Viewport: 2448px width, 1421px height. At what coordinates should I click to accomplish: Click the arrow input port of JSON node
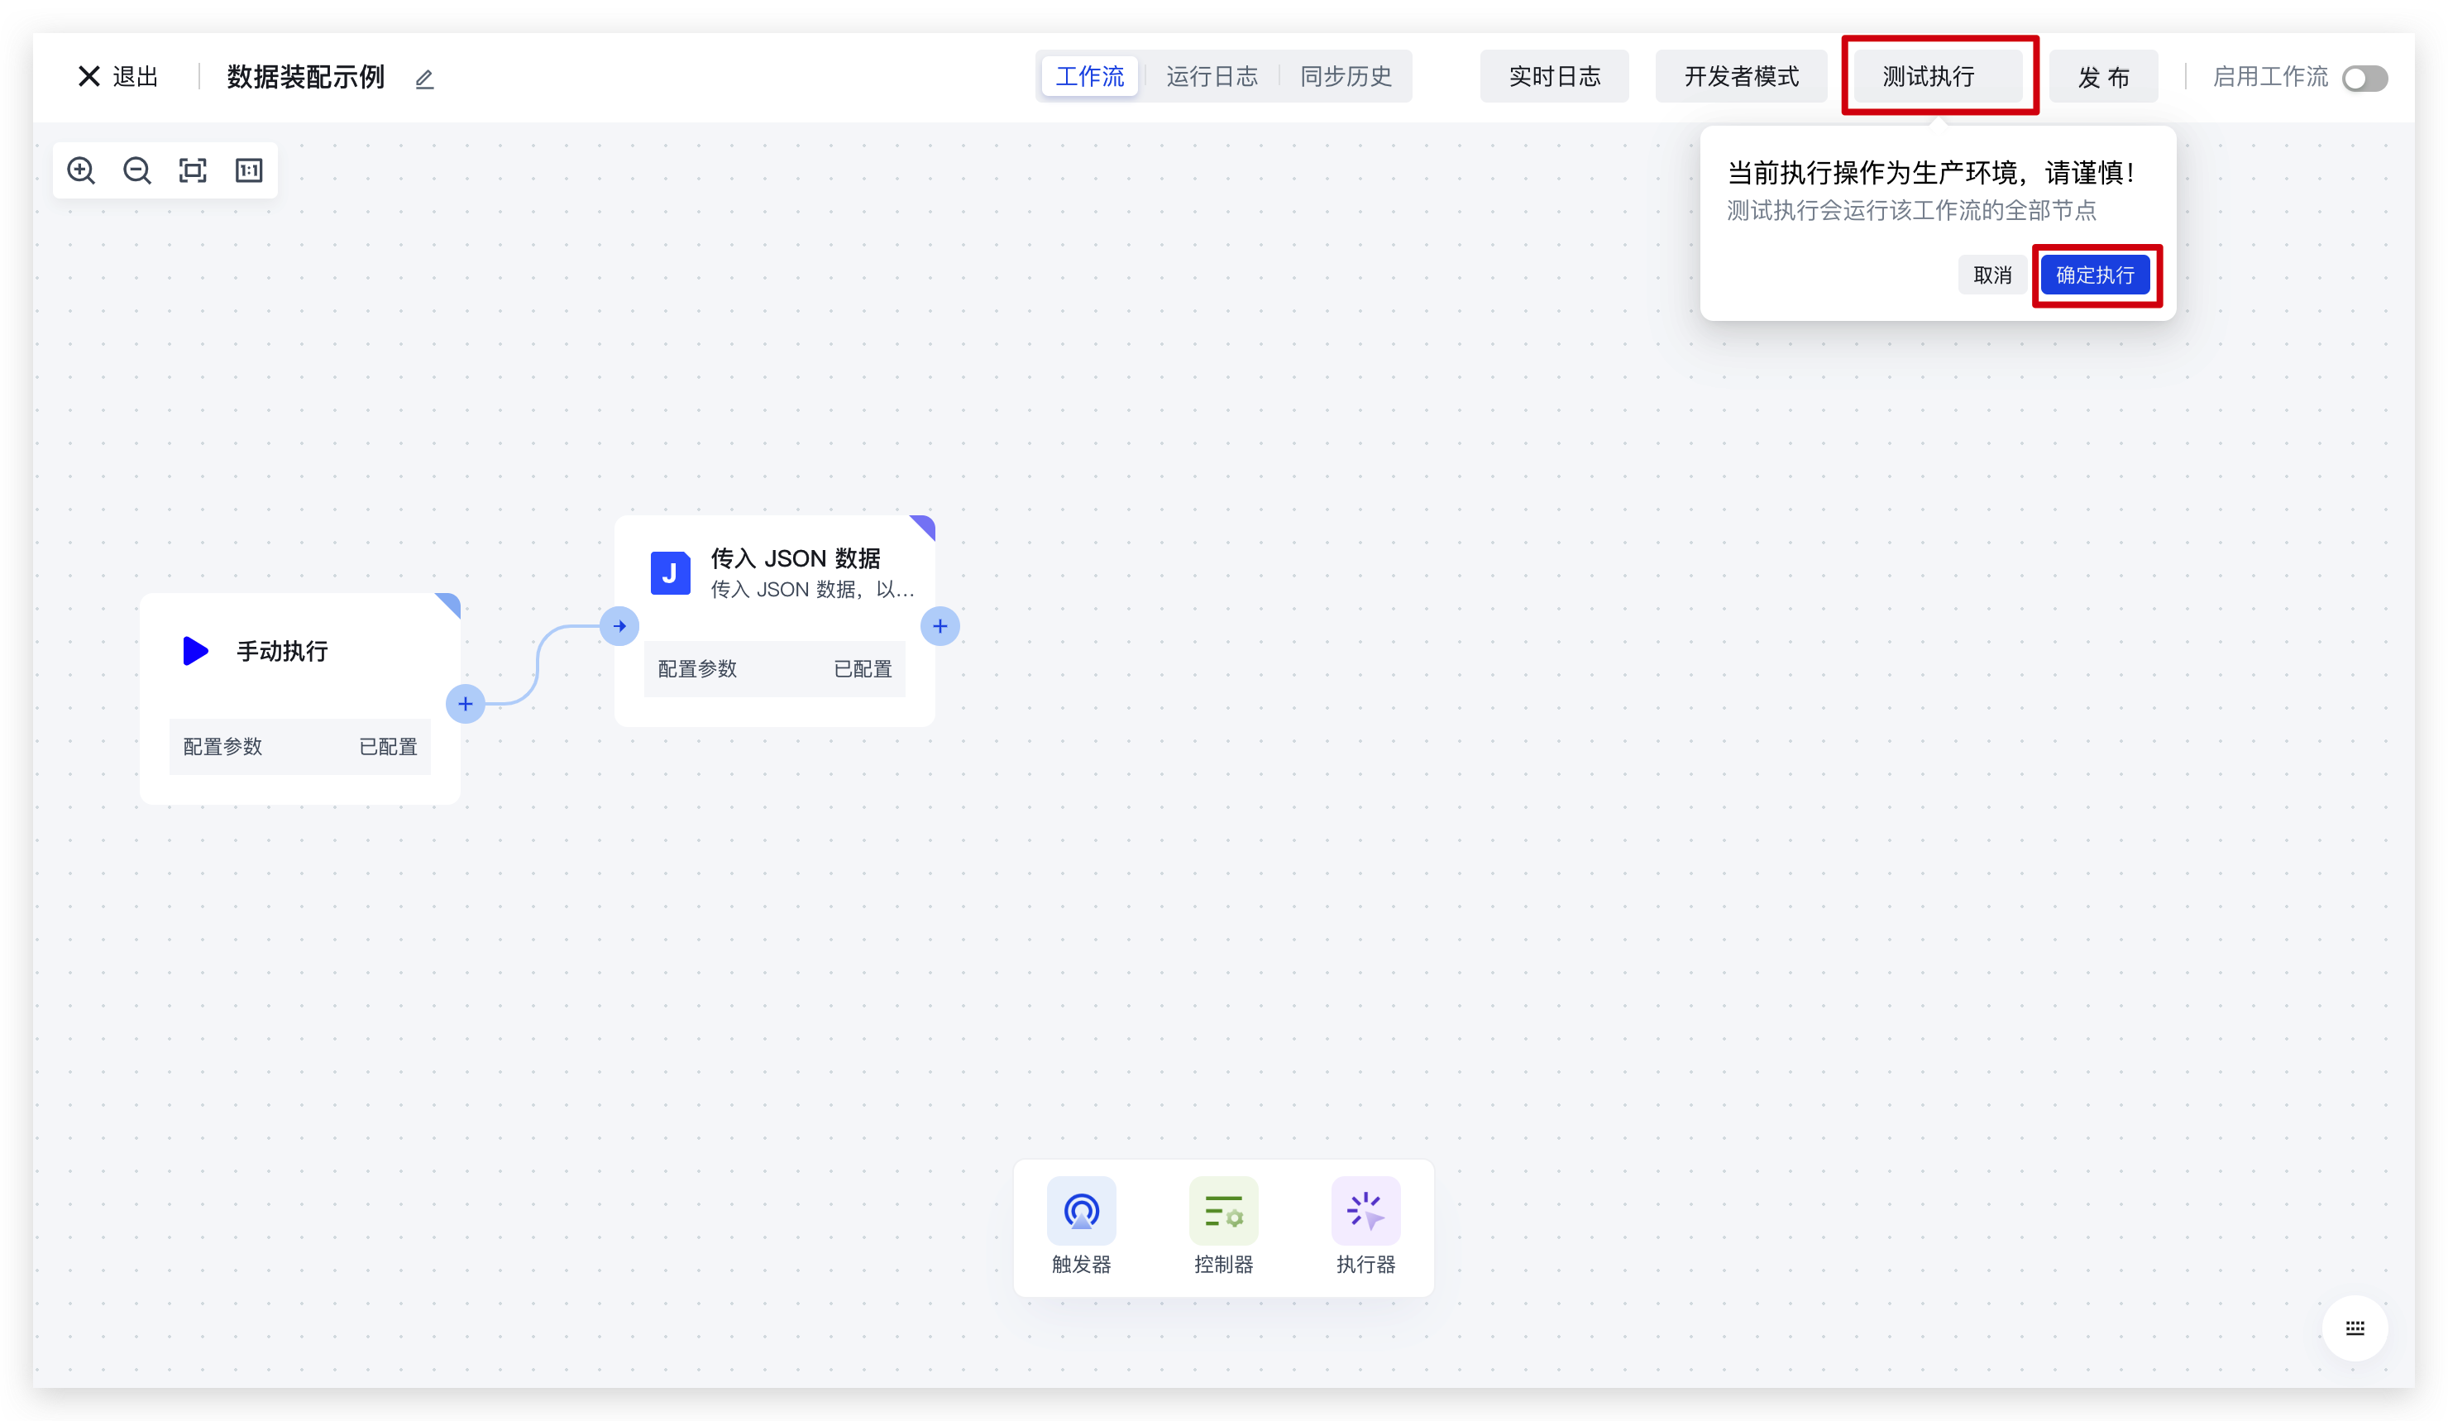tap(619, 626)
